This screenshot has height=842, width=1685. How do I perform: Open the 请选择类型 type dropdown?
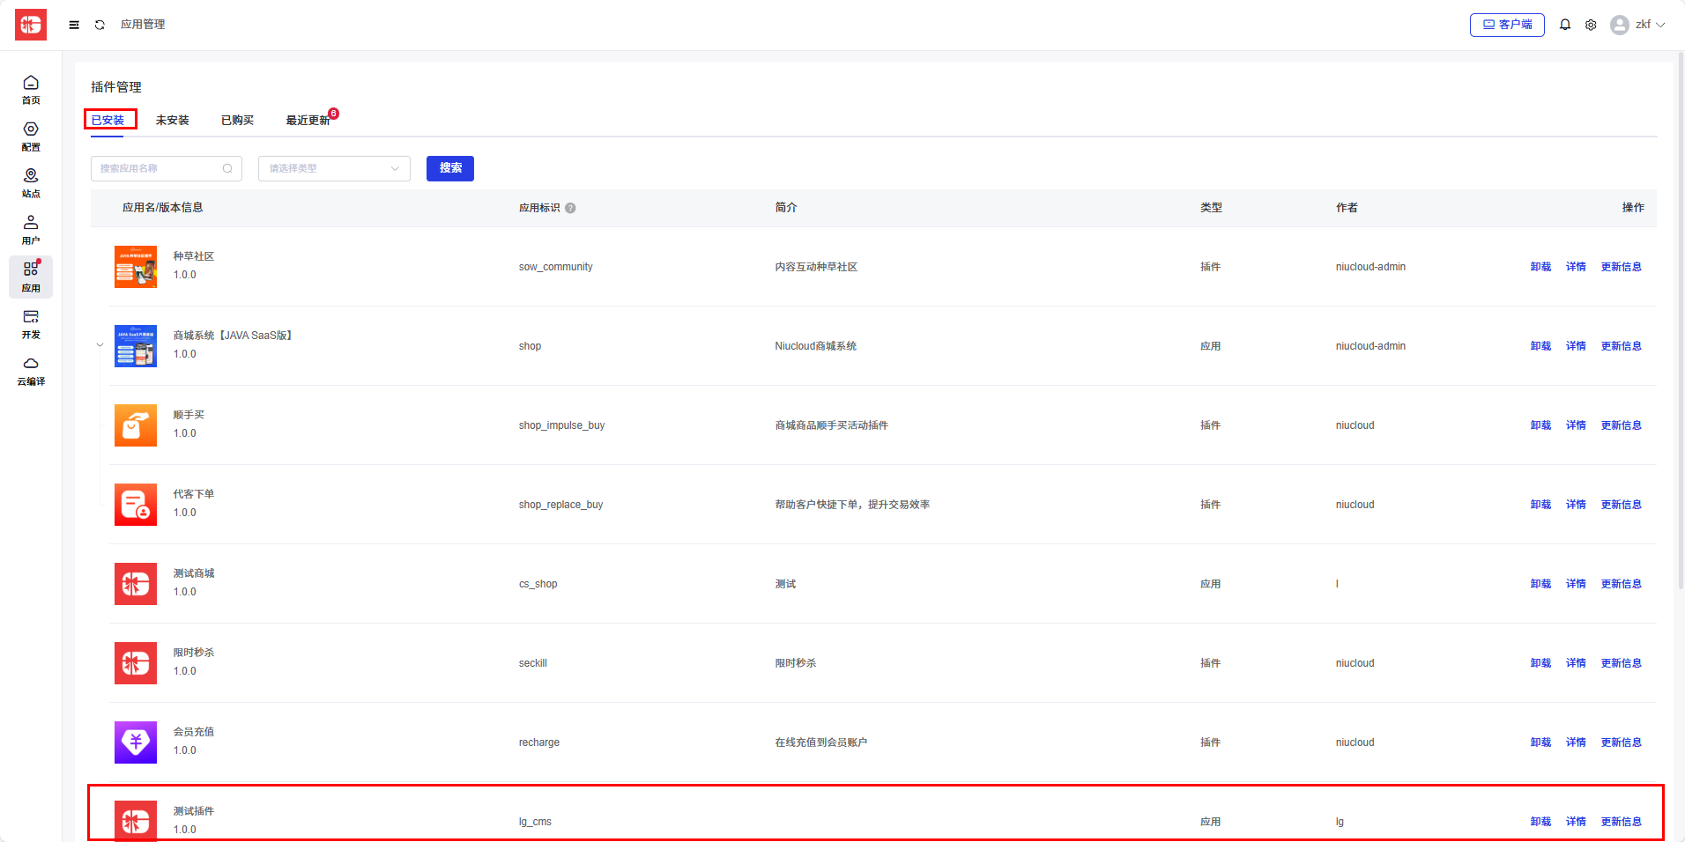click(334, 168)
